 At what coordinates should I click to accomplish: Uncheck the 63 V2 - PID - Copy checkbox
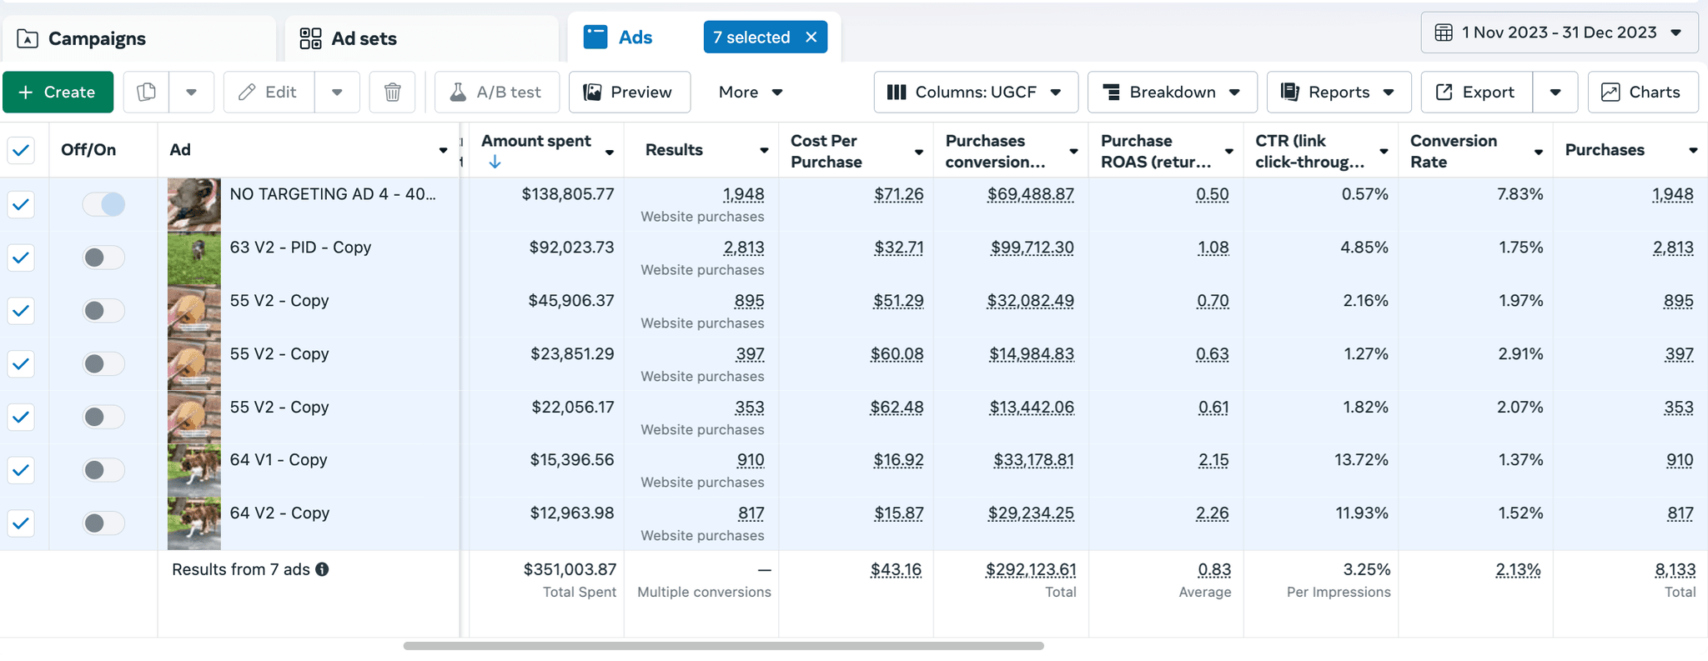(x=21, y=258)
